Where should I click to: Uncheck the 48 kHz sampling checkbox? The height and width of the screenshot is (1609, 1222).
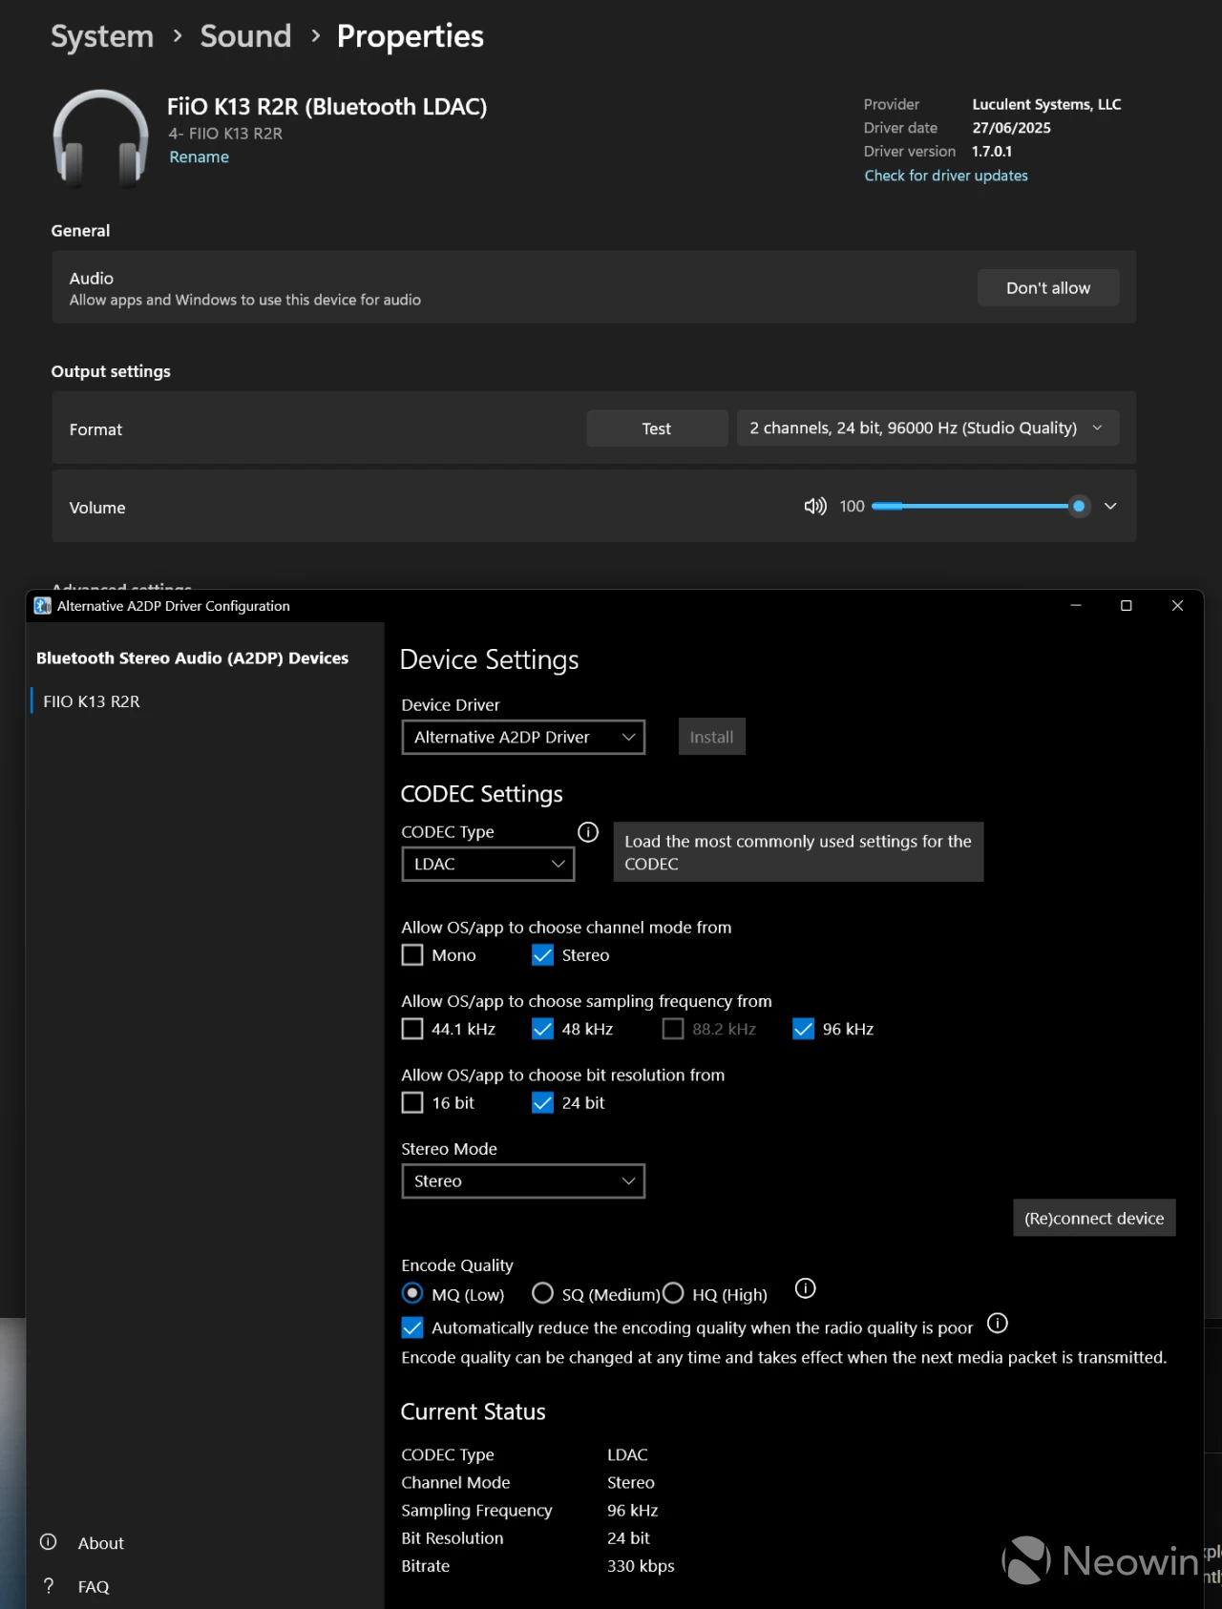click(542, 1029)
